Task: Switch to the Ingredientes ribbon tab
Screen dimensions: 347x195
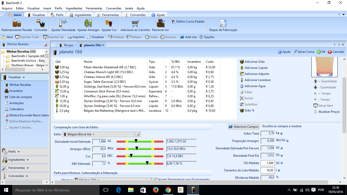Action: 81,15
